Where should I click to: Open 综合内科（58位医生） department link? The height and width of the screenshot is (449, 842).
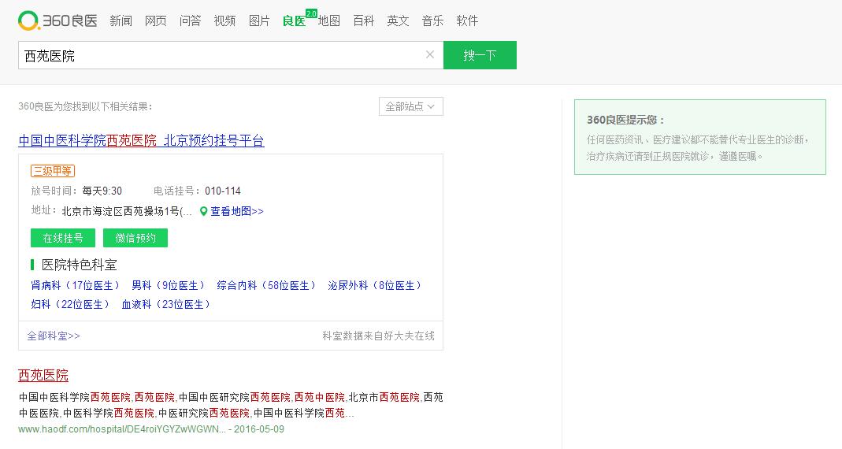click(x=266, y=285)
